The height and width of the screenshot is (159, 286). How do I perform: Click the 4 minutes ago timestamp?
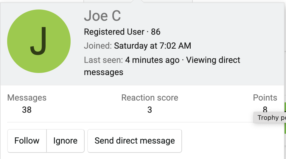pyautogui.click(x=152, y=60)
